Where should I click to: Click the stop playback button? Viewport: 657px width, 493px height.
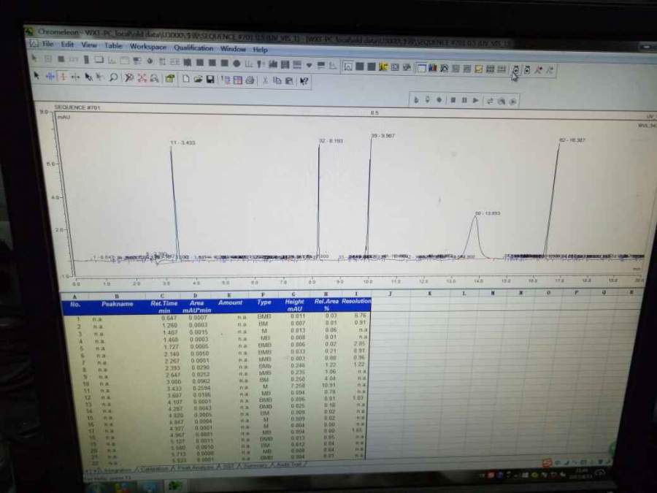point(453,100)
